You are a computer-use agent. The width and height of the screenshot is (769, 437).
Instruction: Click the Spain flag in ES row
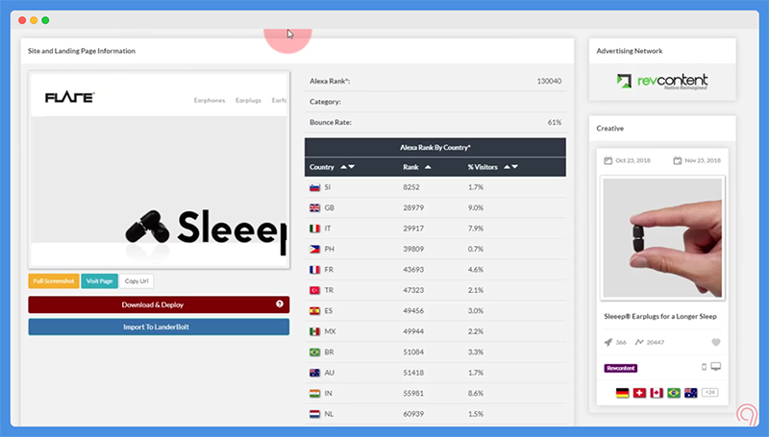315,311
